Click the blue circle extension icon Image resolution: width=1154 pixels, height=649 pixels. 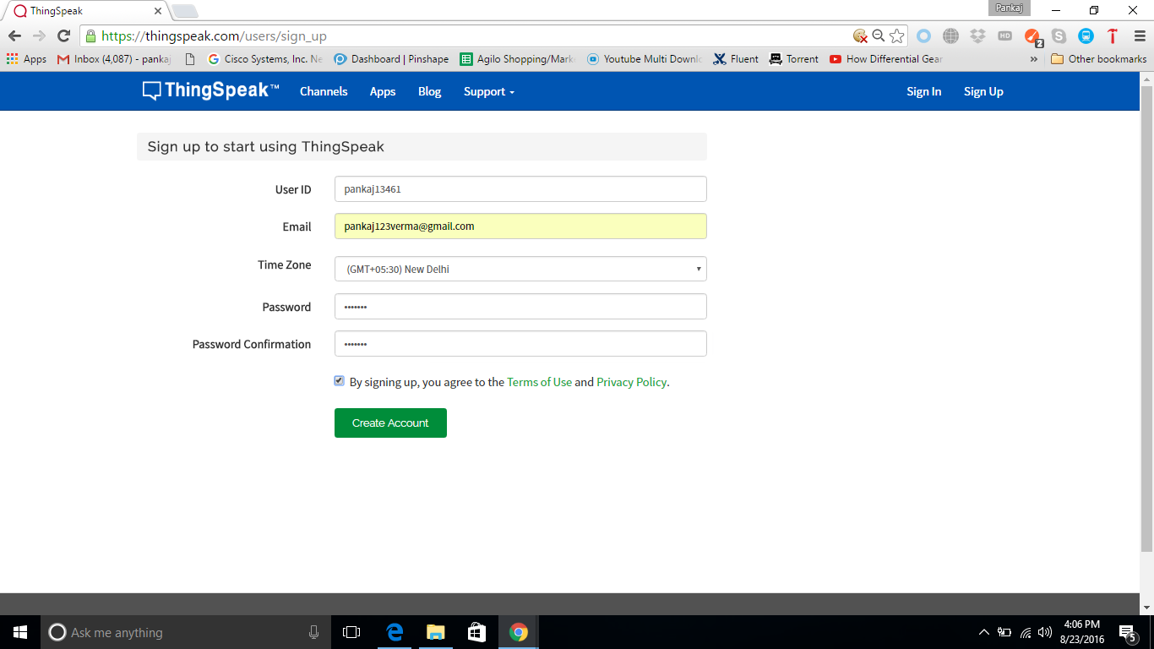[x=923, y=35]
